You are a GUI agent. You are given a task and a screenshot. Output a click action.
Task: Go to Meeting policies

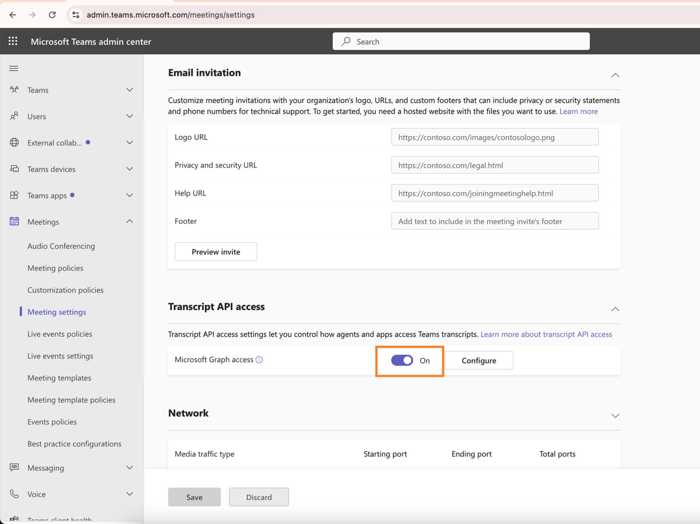pos(55,268)
